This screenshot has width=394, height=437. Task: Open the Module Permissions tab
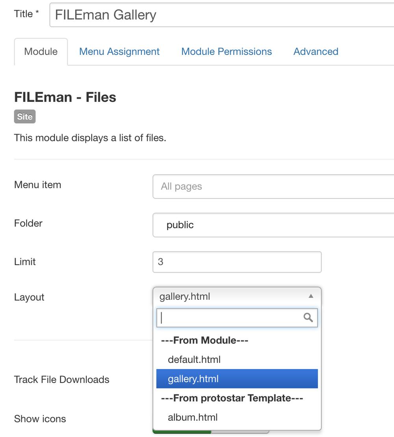click(226, 51)
